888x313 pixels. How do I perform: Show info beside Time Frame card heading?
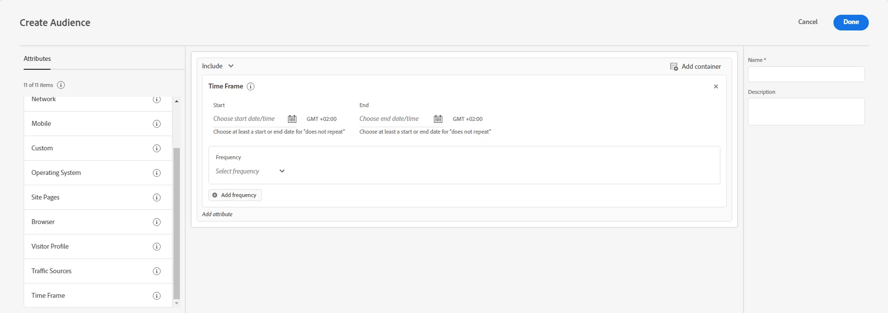point(251,86)
